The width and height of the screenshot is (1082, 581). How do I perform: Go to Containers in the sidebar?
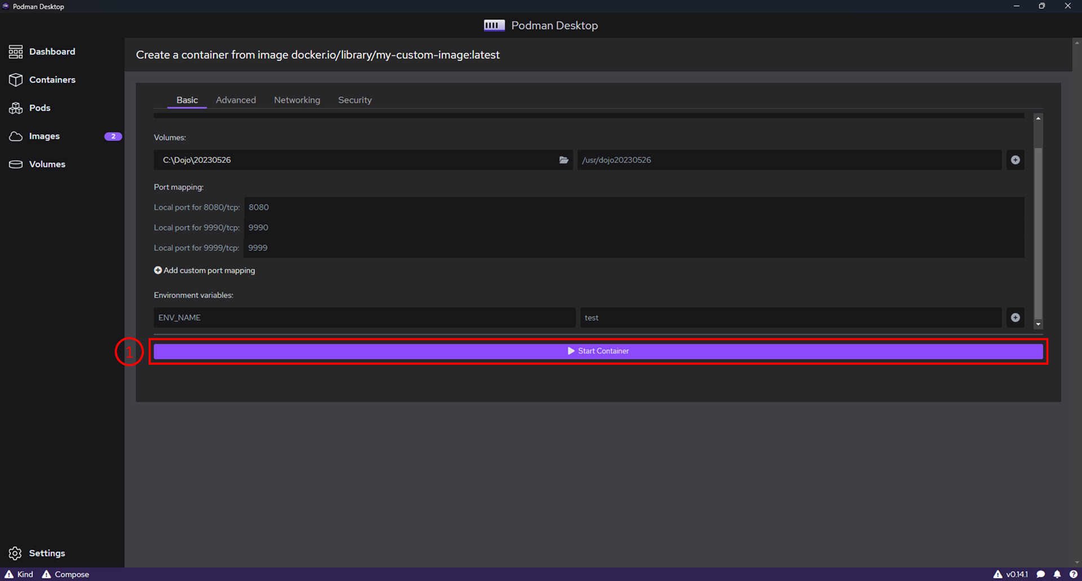pos(42,79)
